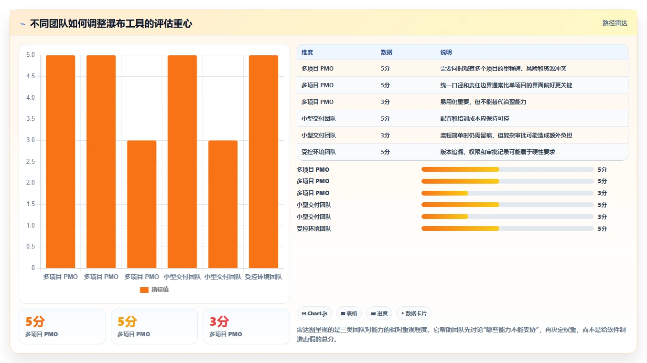The height and width of the screenshot is (363, 647).
Task: Click the 数据卡片 tag chip
Action: tap(414, 313)
